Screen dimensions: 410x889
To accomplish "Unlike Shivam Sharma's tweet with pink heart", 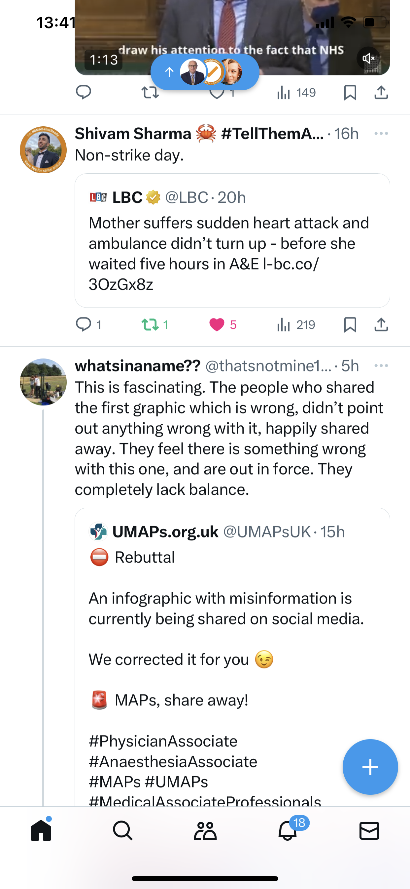I will [222, 324].
